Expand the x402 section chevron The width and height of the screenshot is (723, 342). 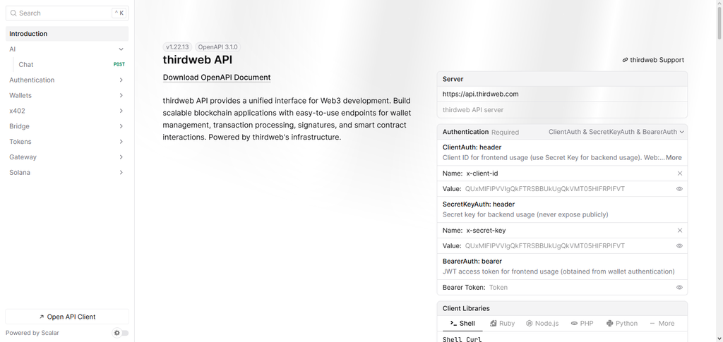coord(121,111)
